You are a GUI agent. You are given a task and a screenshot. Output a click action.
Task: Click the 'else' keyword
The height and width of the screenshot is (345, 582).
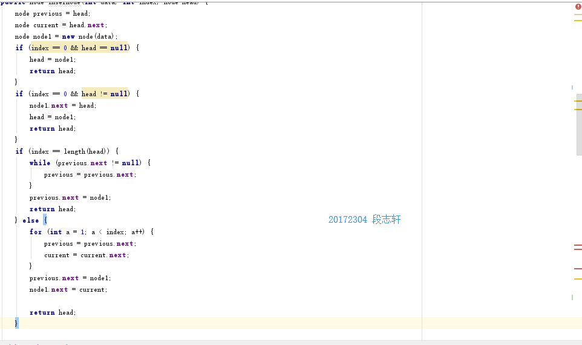(x=30, y=220)
